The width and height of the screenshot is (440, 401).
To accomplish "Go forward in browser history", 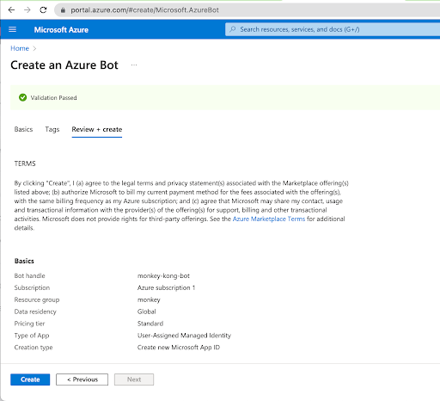I will coord(27,10).
